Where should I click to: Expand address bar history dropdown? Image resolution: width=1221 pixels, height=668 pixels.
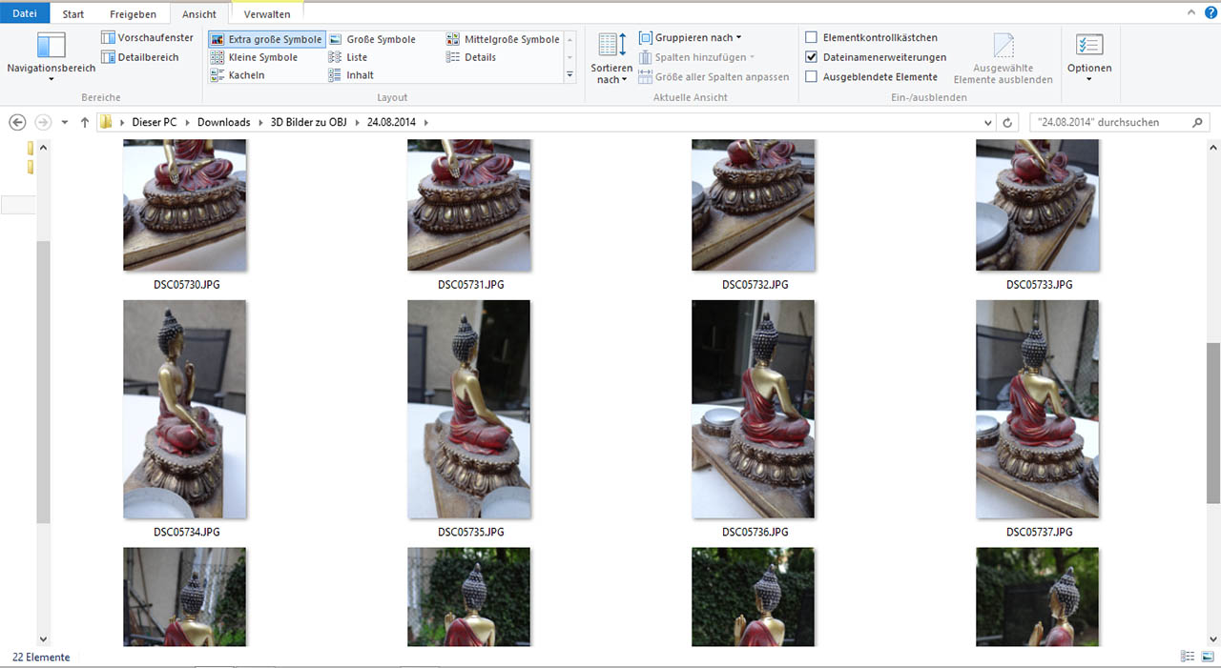(x=987, y=123)
